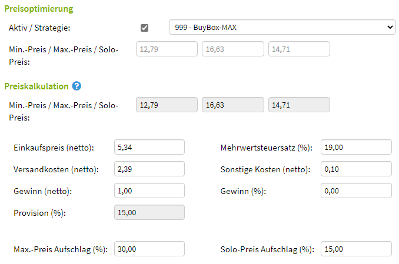Focus the Mehrwertsteuersatz (%) input
The height and width of the screenshot is (264, 399).
356,147
